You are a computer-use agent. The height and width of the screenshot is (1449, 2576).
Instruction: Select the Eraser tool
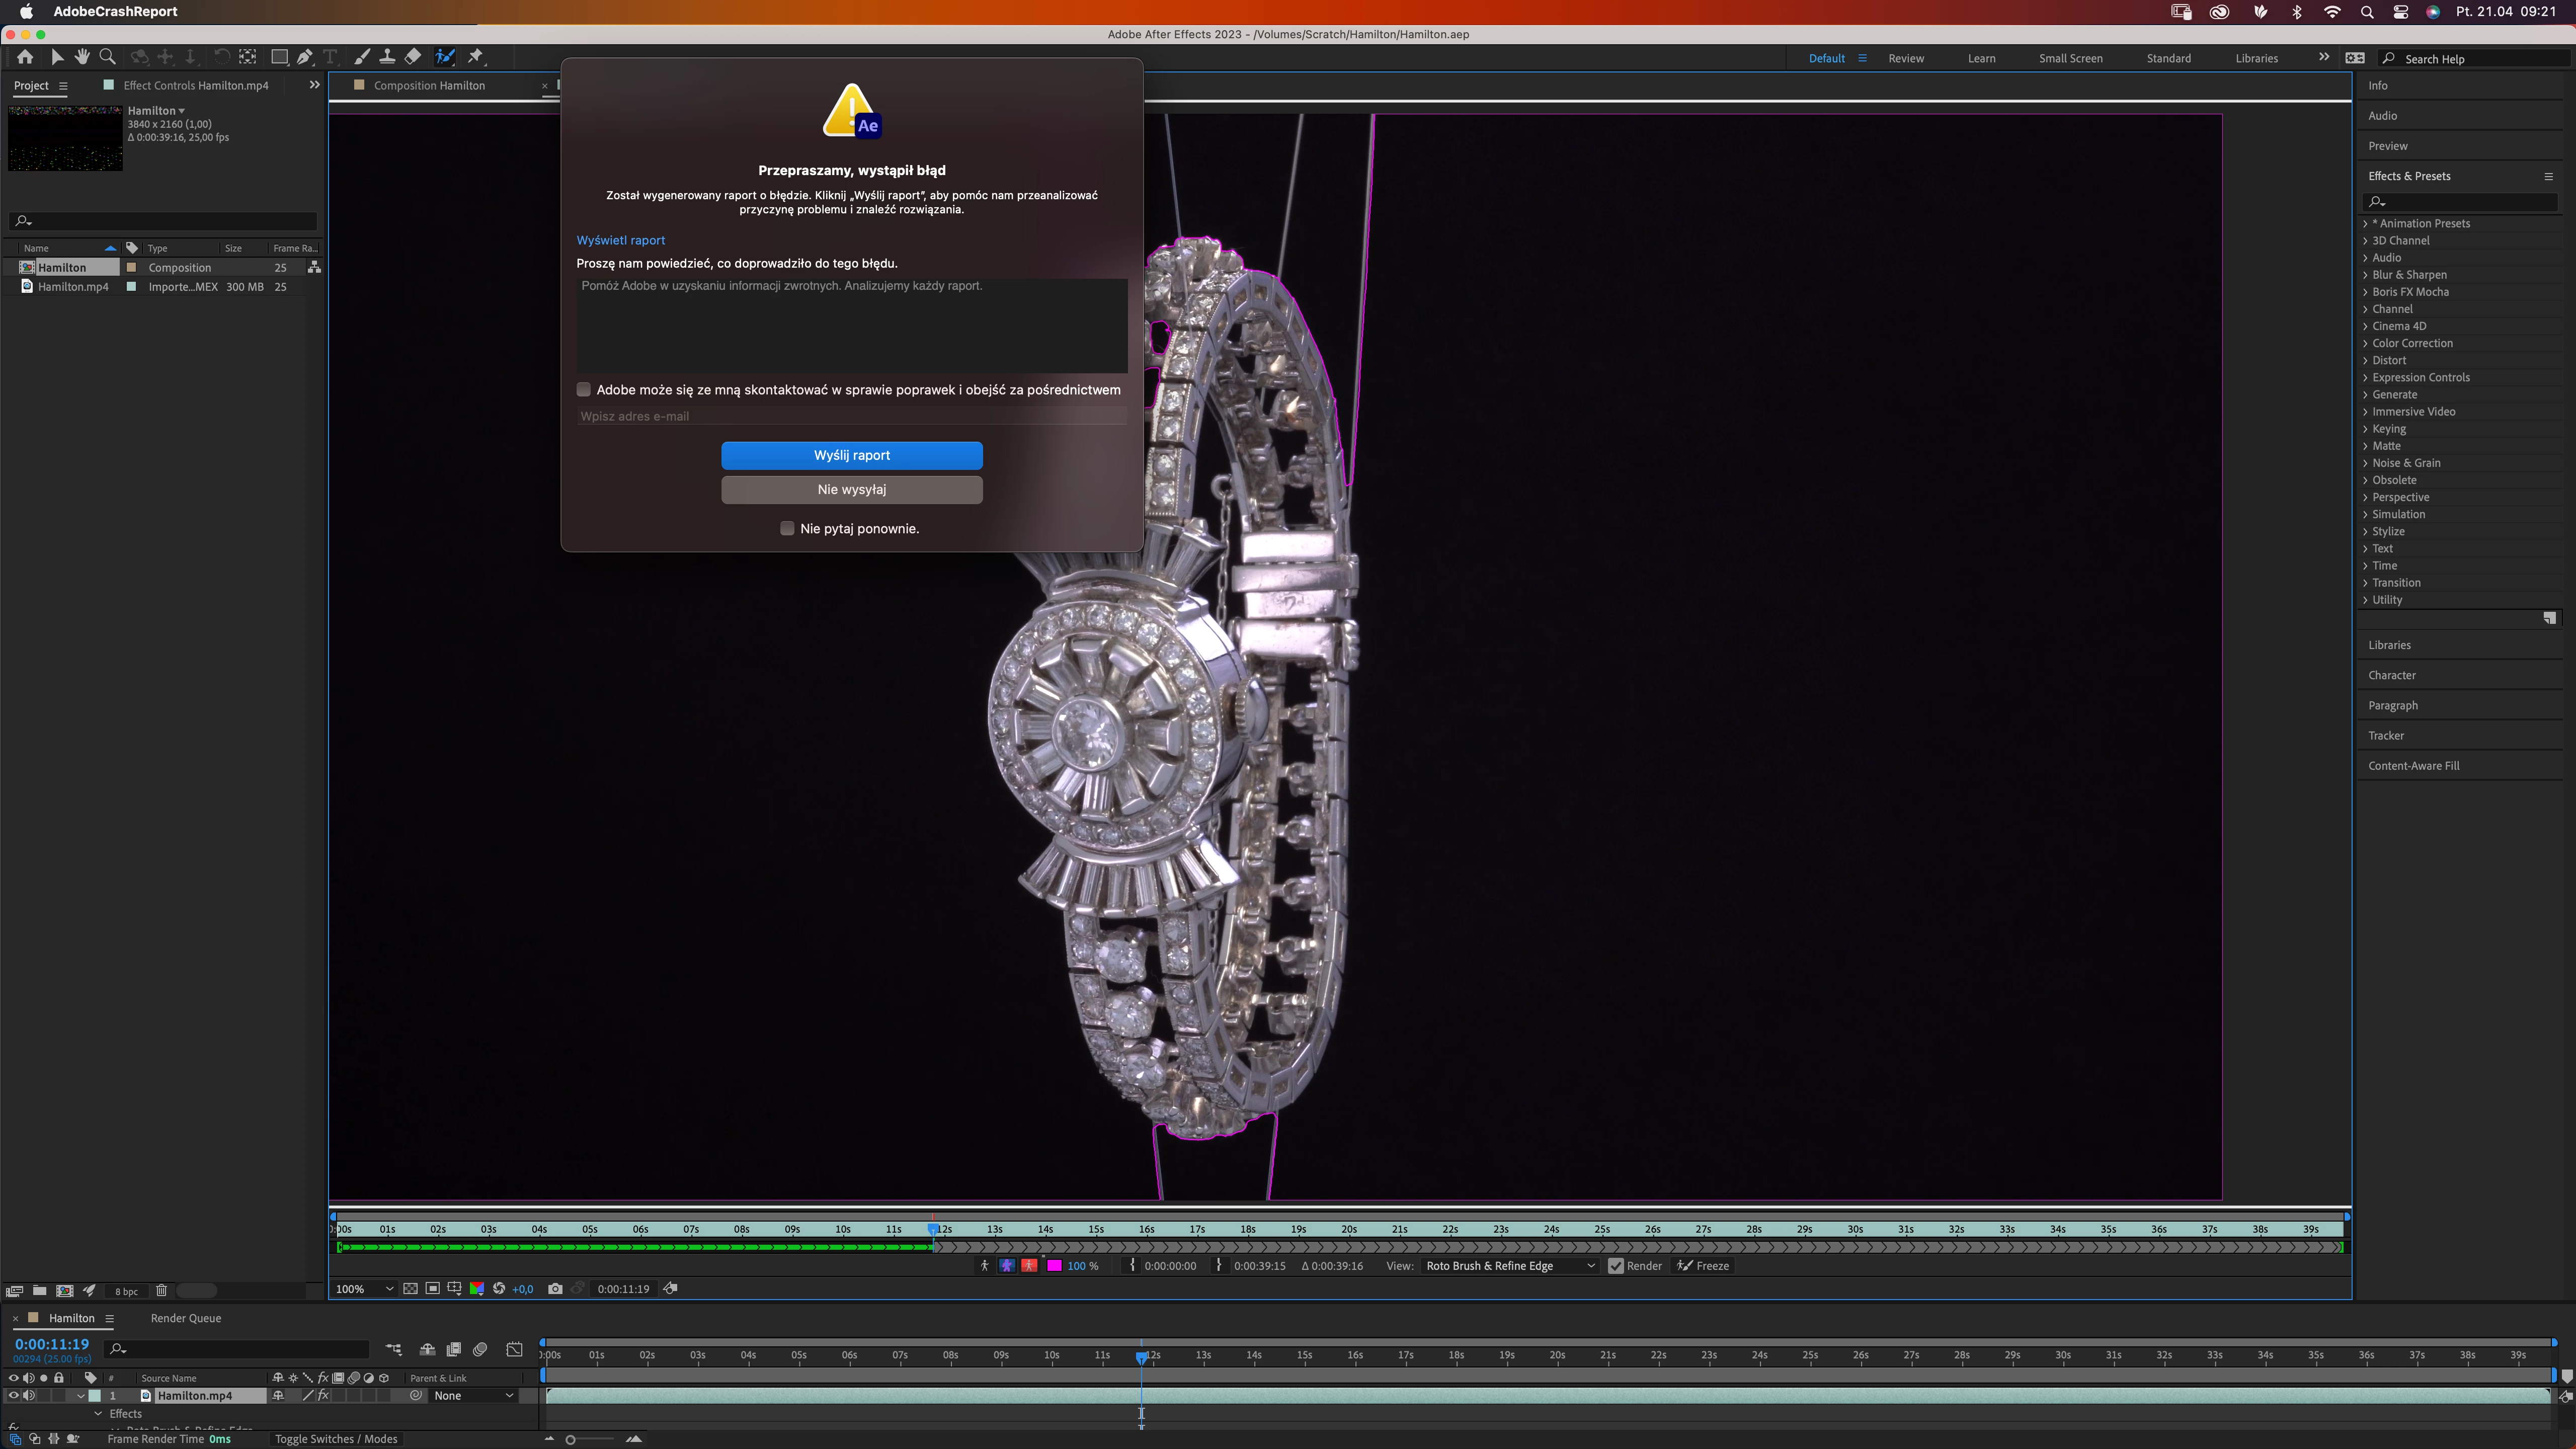pos(413,57)
